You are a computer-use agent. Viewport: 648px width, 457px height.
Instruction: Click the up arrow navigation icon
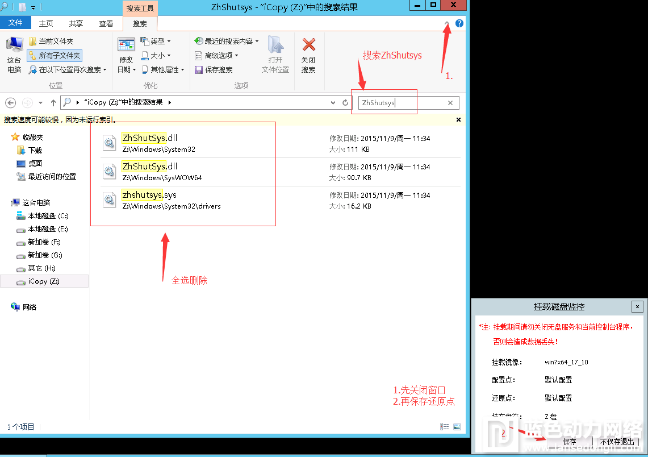[53, 103]
